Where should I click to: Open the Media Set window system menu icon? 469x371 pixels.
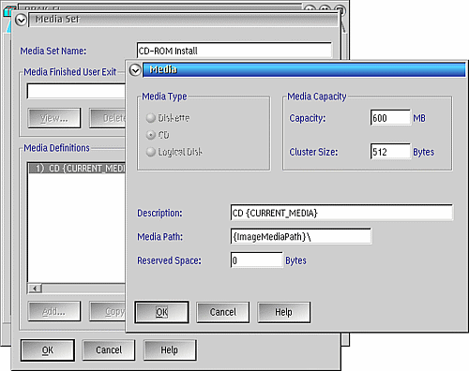[x=21, y=21]
